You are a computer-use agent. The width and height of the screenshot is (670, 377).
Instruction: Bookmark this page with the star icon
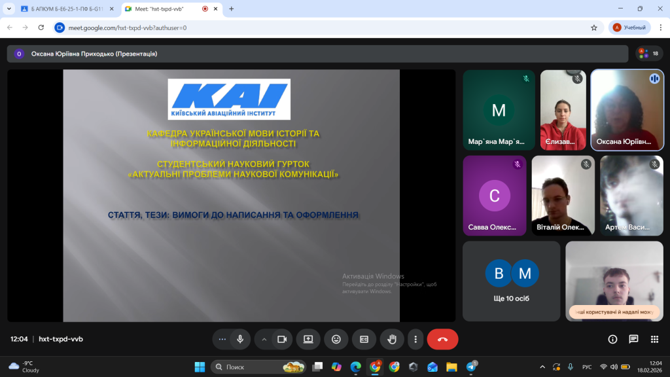(594, 27)
